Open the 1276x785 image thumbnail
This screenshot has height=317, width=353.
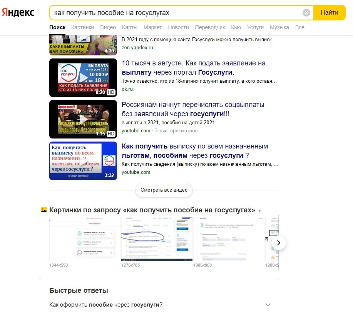pyautogui.click(x=157, y=239)
